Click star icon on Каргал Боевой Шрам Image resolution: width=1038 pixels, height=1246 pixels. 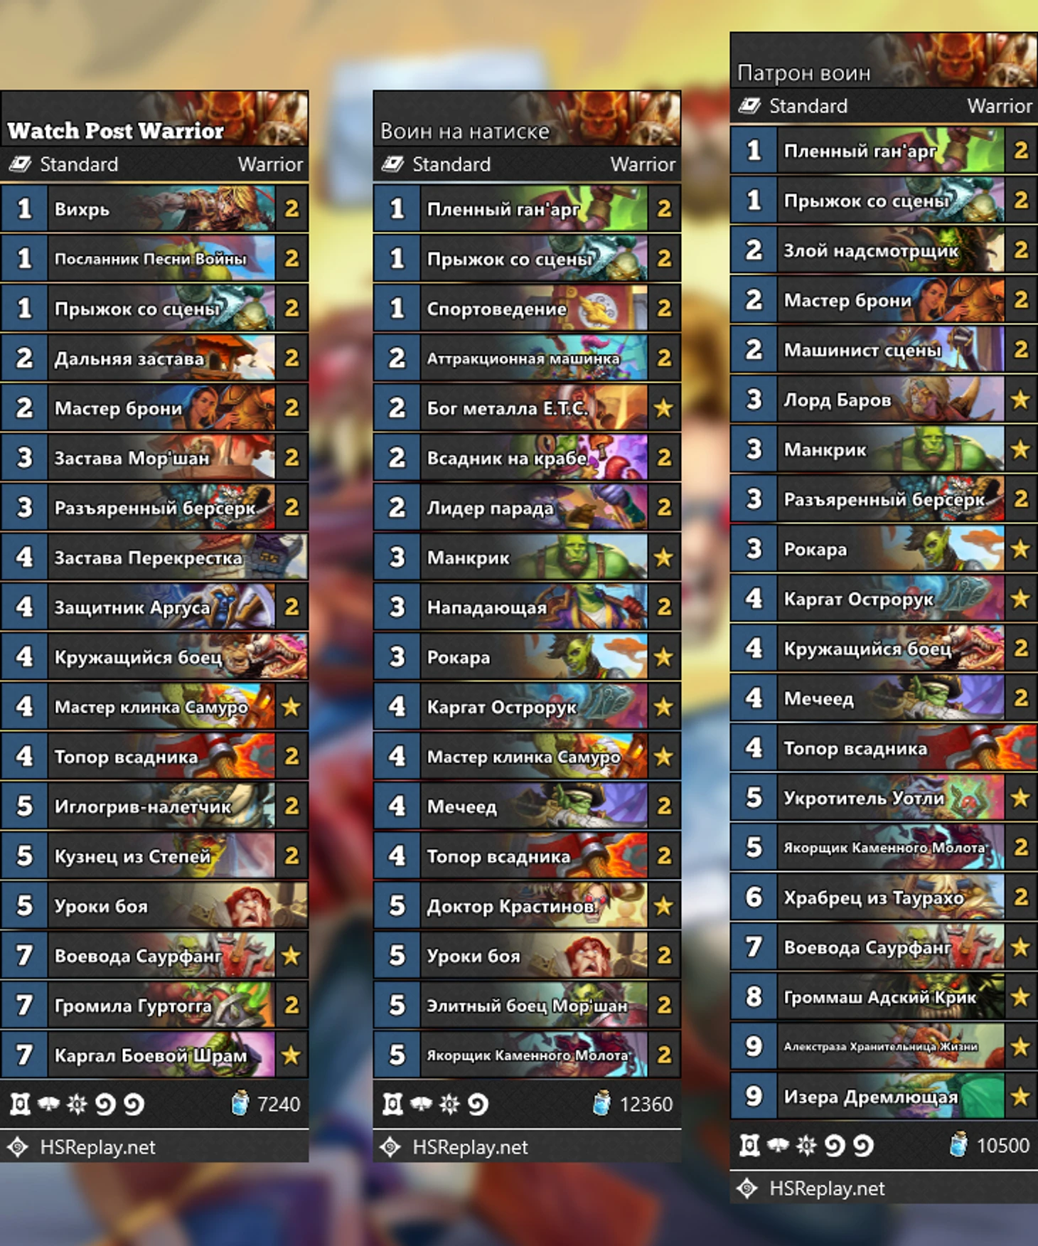291,1055
